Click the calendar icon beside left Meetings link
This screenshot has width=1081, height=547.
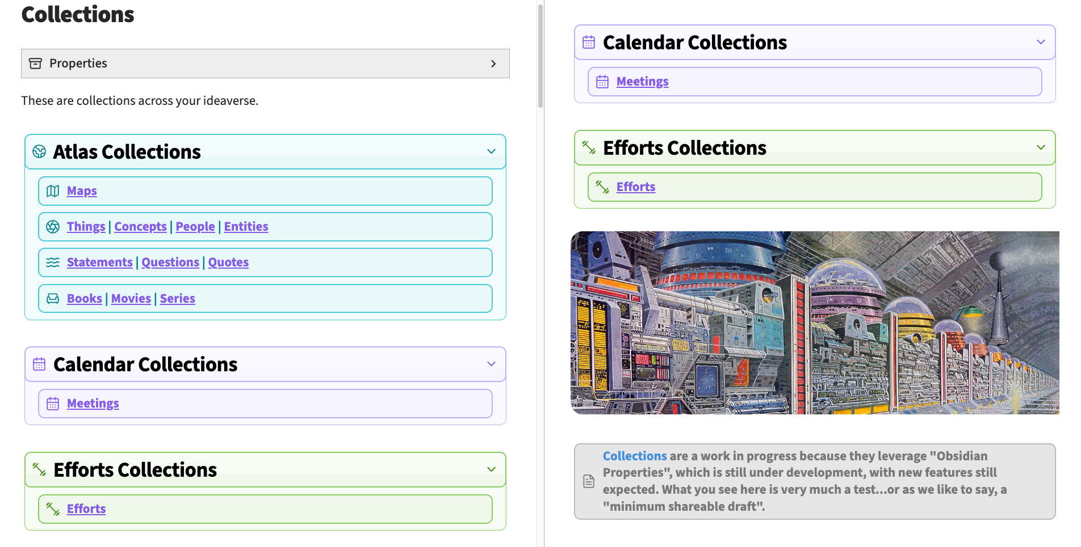53,404
